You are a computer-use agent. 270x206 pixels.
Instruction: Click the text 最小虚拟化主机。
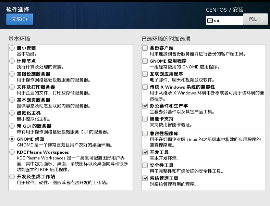pos(34,119)
